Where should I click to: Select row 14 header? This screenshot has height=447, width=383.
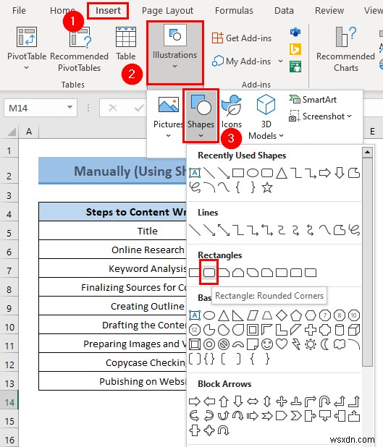click(x=9, y=403)
